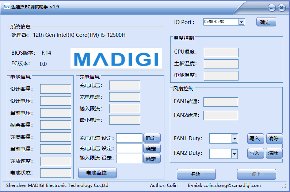Clear the FAN1 Duty value with 清除

[274, 138]
